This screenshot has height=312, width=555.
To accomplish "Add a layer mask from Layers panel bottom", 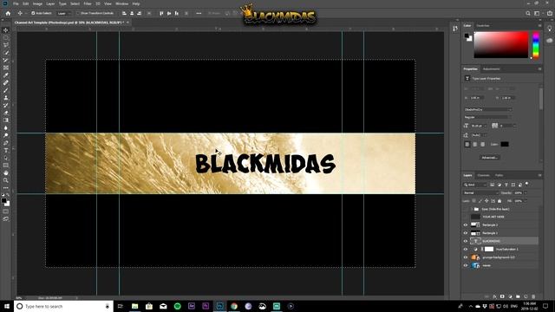I will (502, 296).
